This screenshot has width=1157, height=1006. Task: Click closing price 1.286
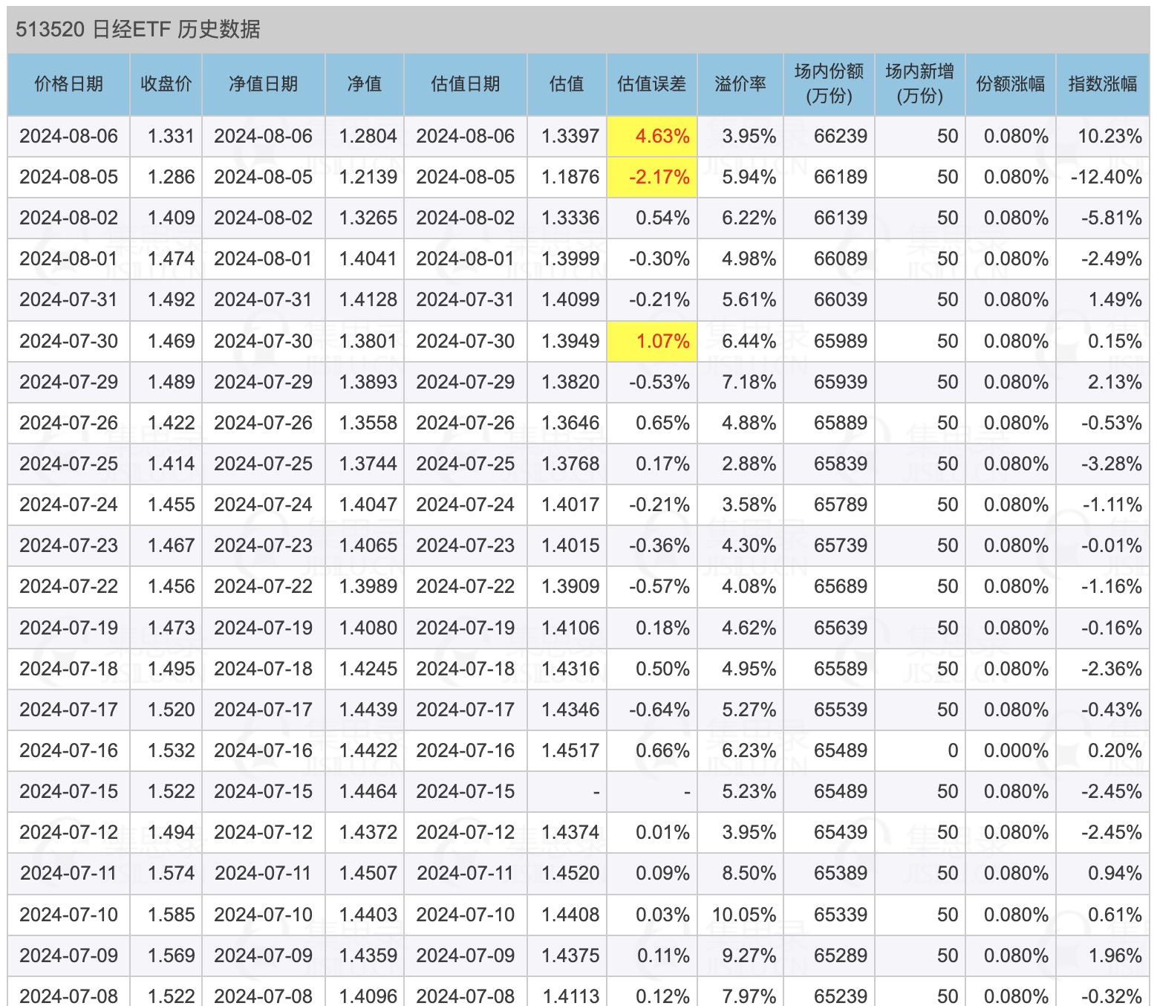pos(171,178)
